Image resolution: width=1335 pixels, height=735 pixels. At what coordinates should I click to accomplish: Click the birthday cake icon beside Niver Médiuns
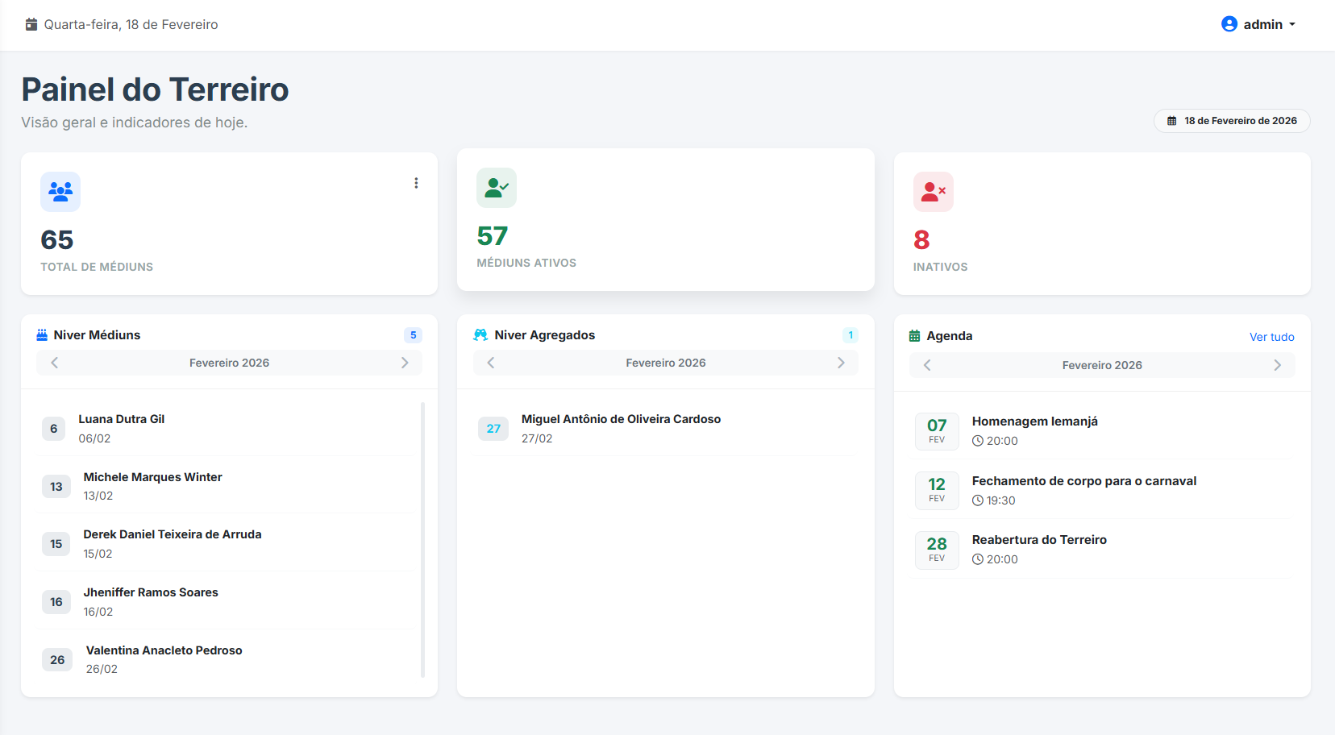(42, 334)
